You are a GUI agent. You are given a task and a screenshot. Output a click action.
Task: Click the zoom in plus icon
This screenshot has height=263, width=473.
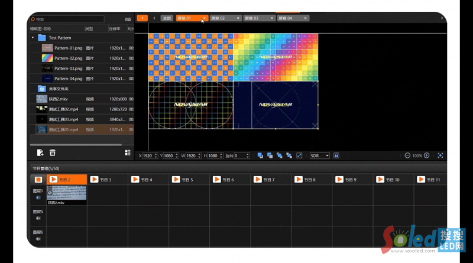(x=426, y=155)
